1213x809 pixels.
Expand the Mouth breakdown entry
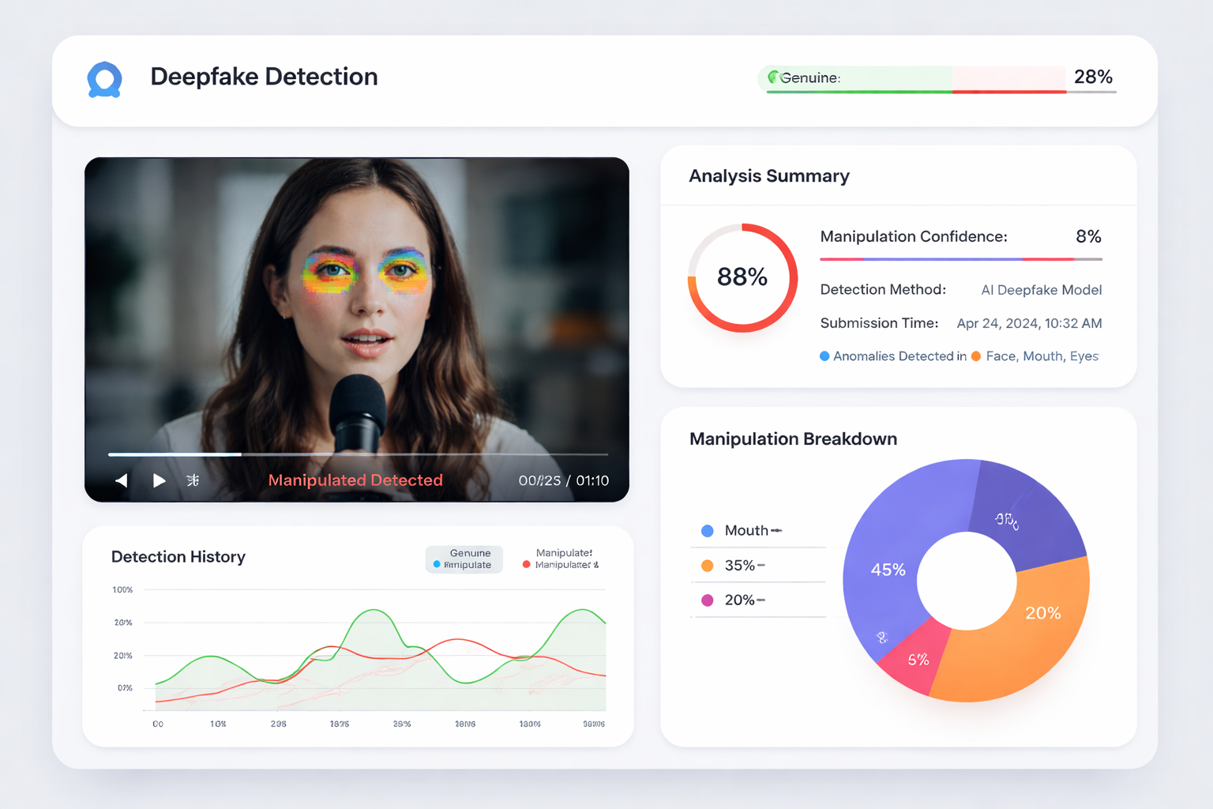click(x=758, y=530)
